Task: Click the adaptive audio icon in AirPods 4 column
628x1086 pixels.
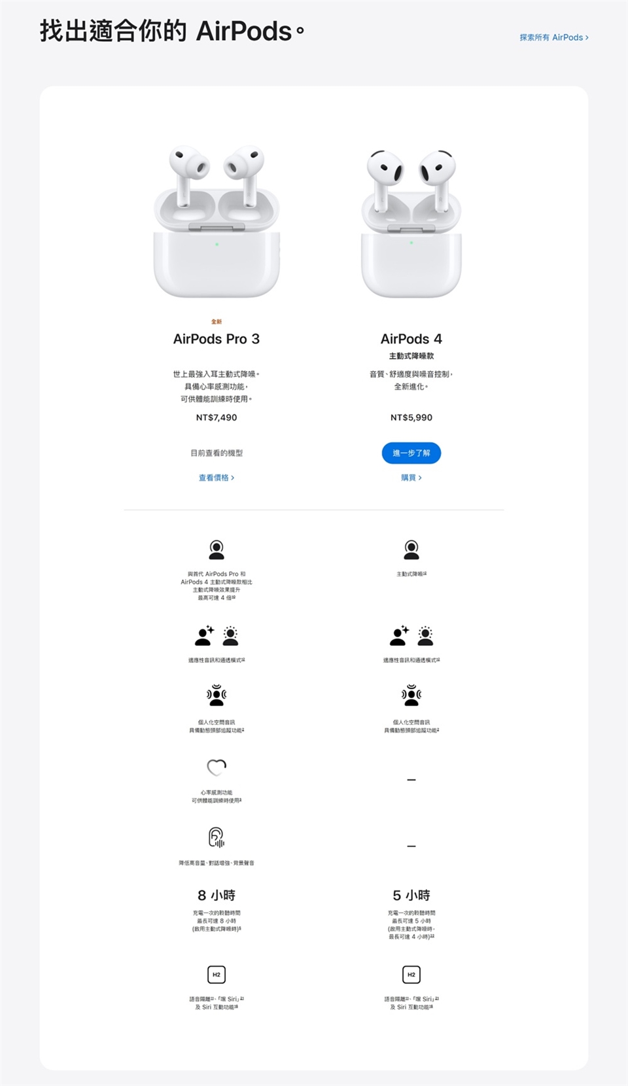Action: pyautogui.click(x=411, y=635)
